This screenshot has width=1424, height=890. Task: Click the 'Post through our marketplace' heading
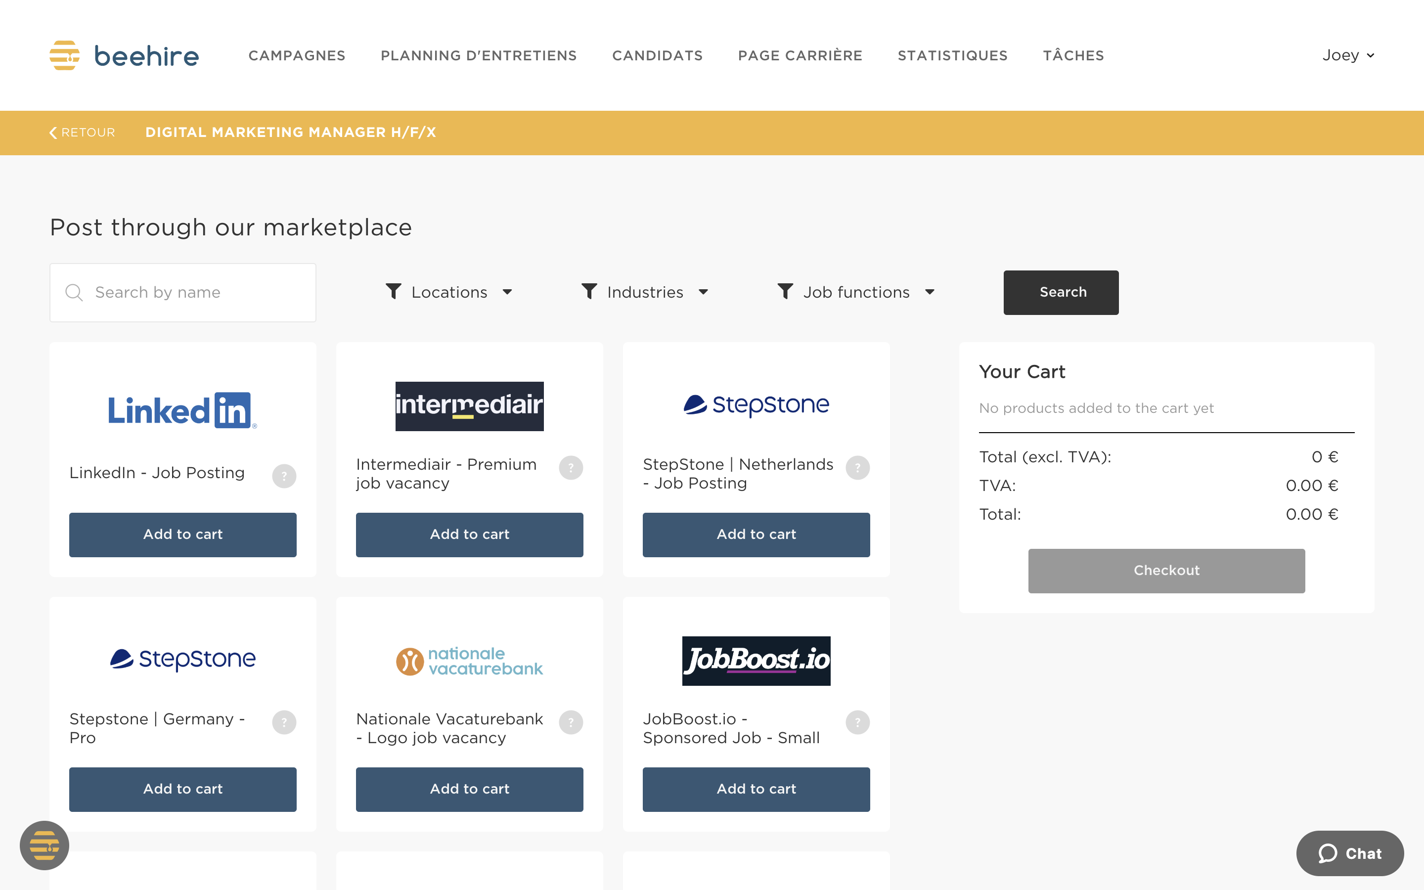pos(231,227)
